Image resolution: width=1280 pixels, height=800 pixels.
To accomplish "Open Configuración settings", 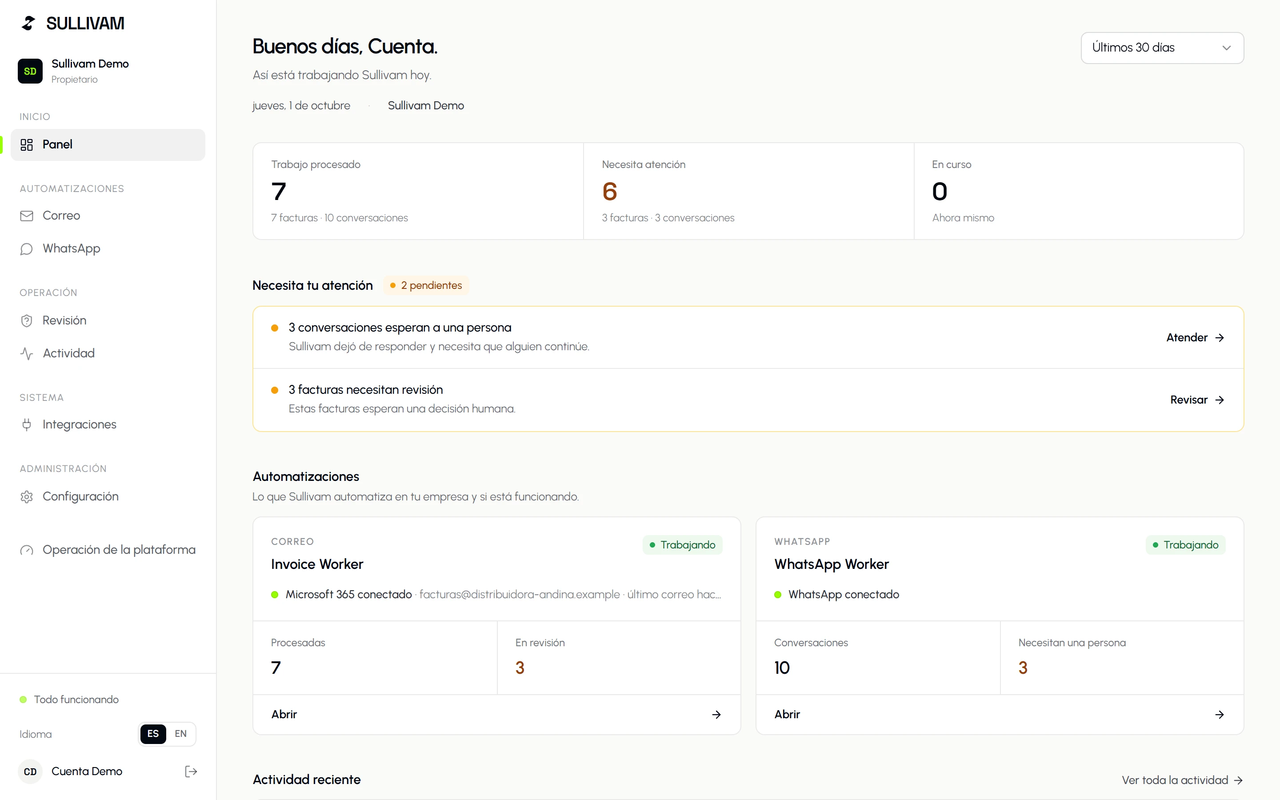I will coord(108,496).
